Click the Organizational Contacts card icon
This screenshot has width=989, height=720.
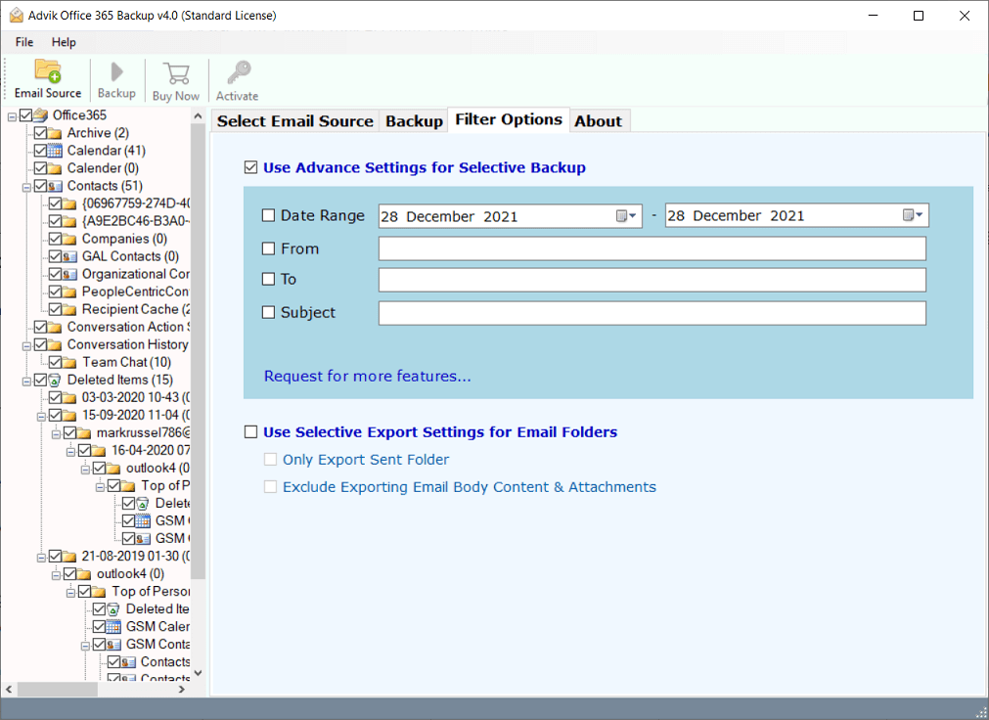click(x=69, y=275)
